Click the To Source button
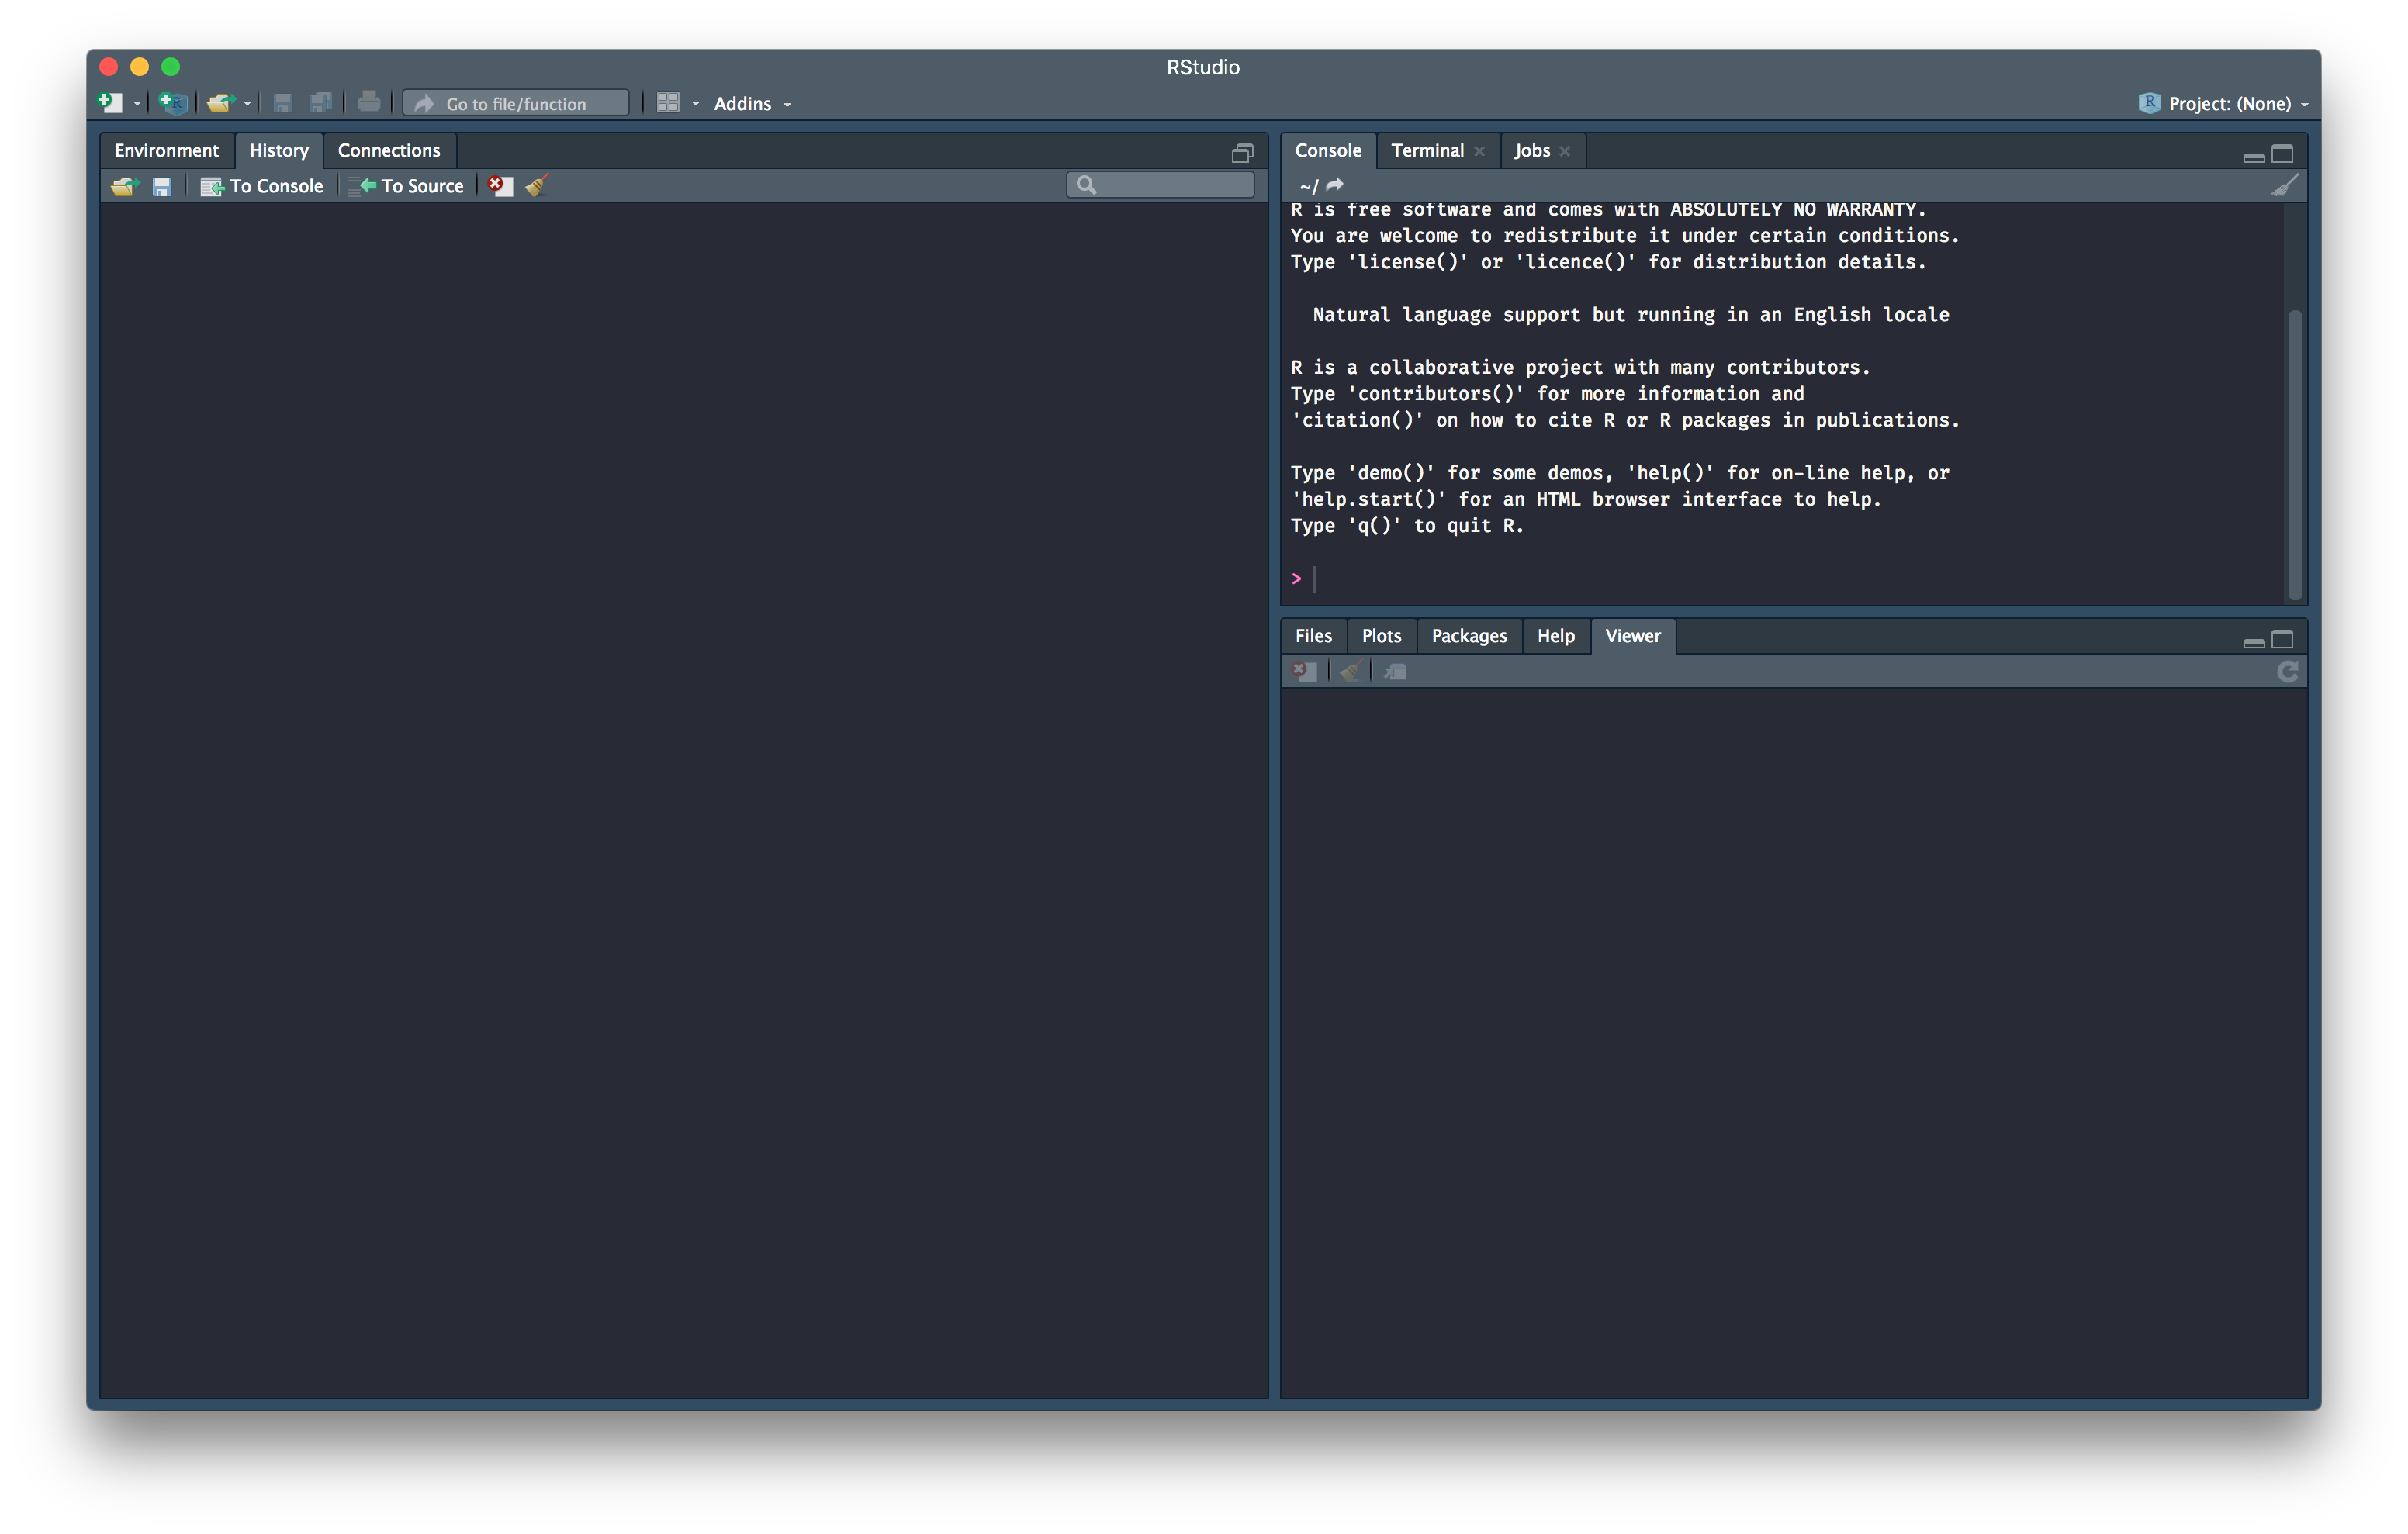This screenshot has width=2408, height=1534. [x=406, y=186]
